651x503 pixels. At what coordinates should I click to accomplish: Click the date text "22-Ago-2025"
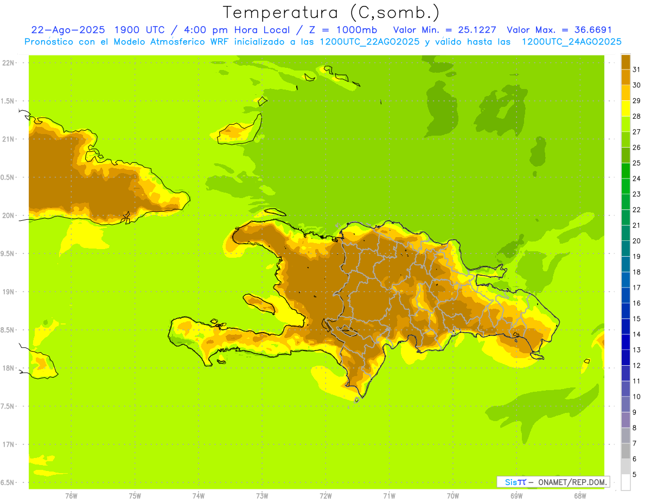(x=69, y=30)
